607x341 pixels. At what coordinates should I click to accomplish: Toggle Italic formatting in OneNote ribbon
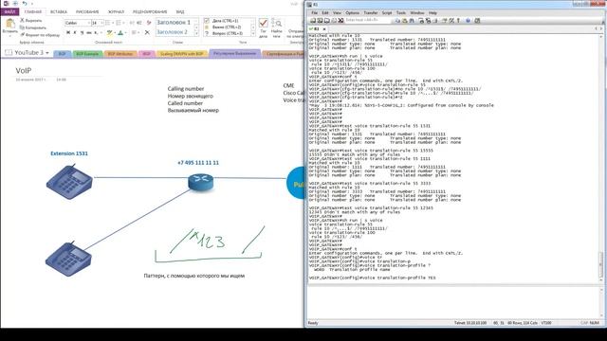75,33
